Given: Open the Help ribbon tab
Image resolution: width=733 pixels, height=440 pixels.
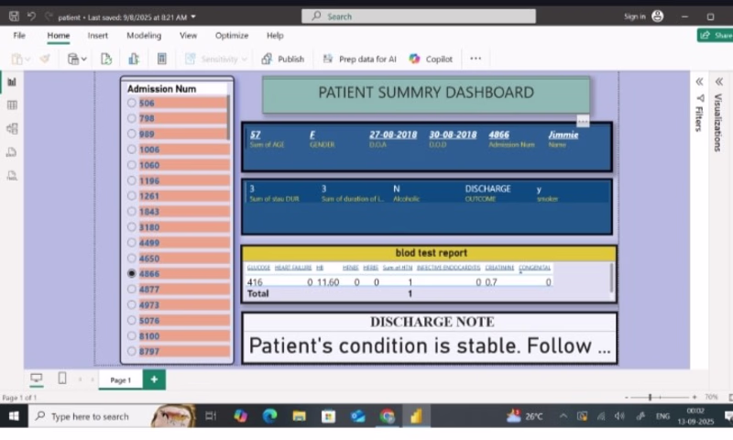Looking at the screenshot, I should [275, 36].
